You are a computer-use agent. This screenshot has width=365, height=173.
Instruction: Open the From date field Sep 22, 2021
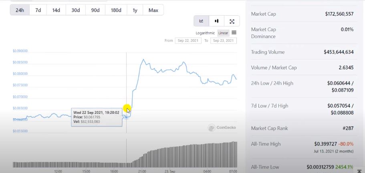(x=188, y=40)
